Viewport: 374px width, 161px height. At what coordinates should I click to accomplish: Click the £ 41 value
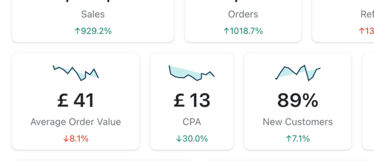76,100
